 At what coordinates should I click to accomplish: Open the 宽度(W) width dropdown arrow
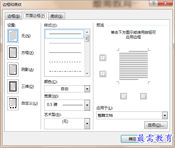87,105
